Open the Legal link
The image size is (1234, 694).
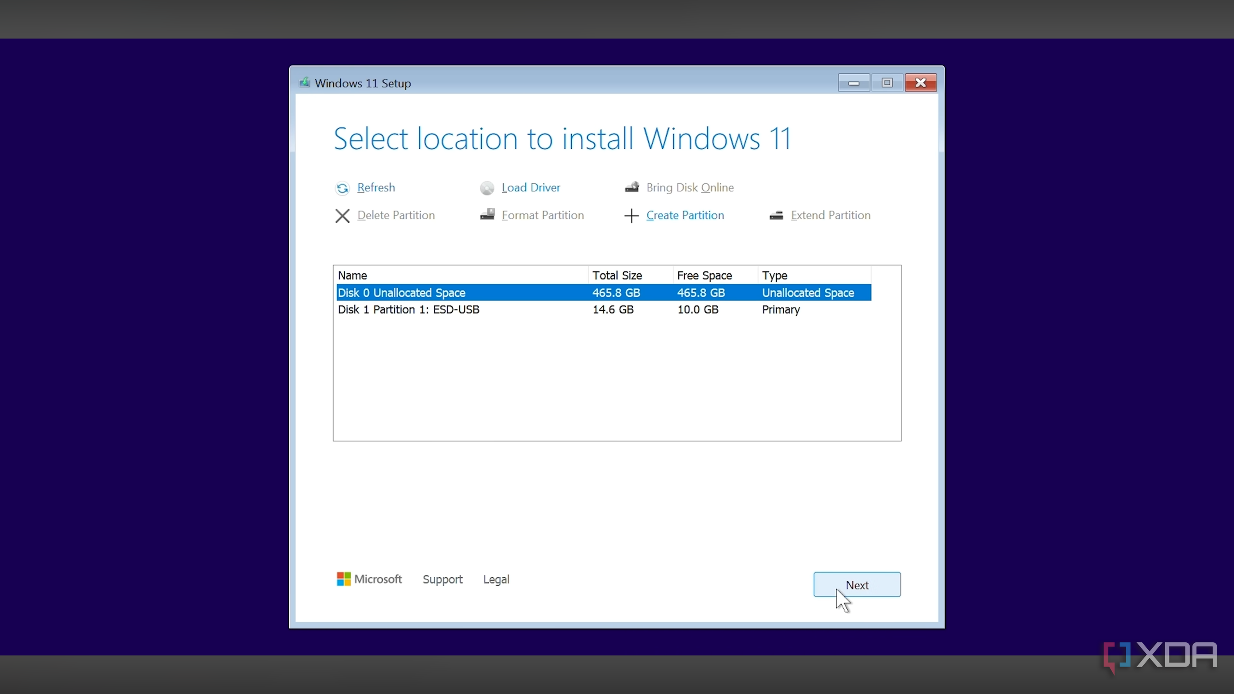point(496,579)
